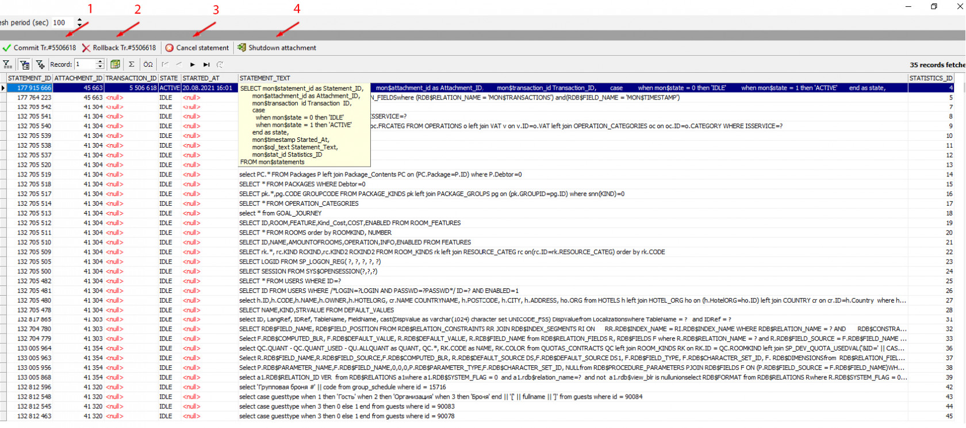
Task: Sort by TRANSACTION_ID column header
Action: 131,78
